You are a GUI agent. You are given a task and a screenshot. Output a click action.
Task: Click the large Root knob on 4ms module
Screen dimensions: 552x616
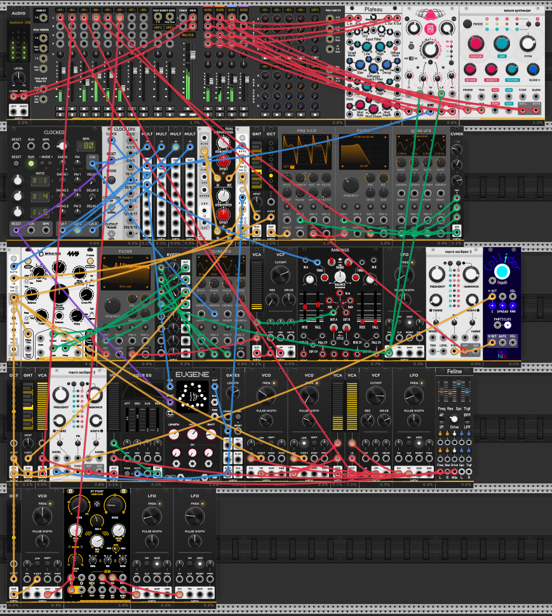59,293
